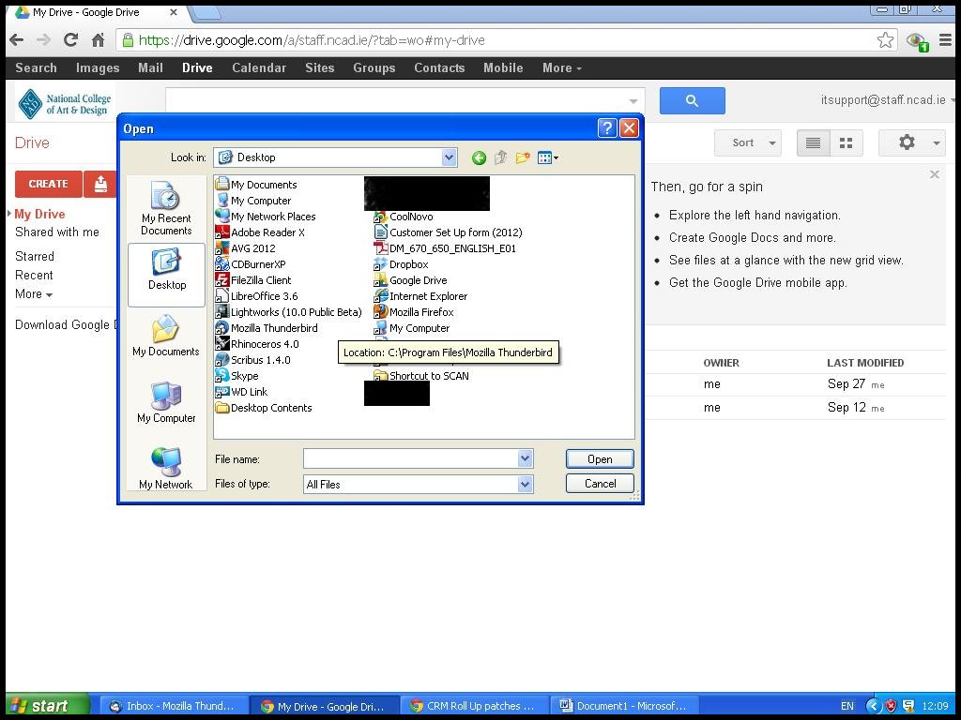The width and height of the screenshot is (961, 720).
Task: Click the blue Drive search button
Action: 692,100
